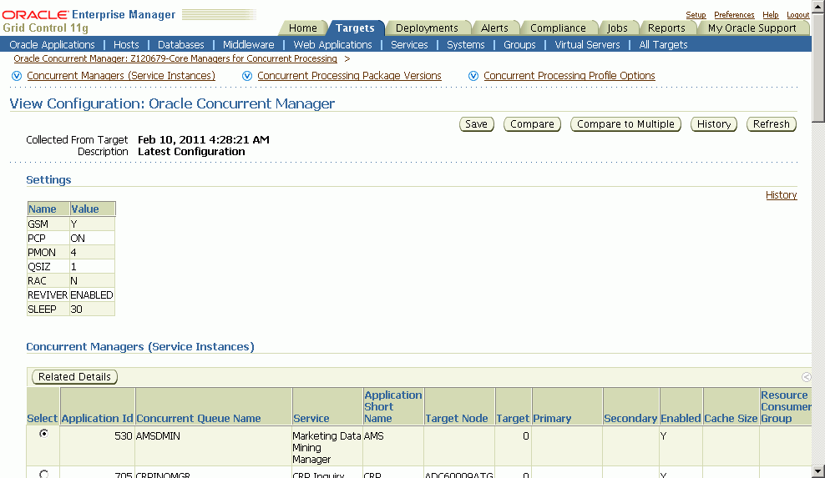
Task: Open the Help link
Action: pos(770,15)
